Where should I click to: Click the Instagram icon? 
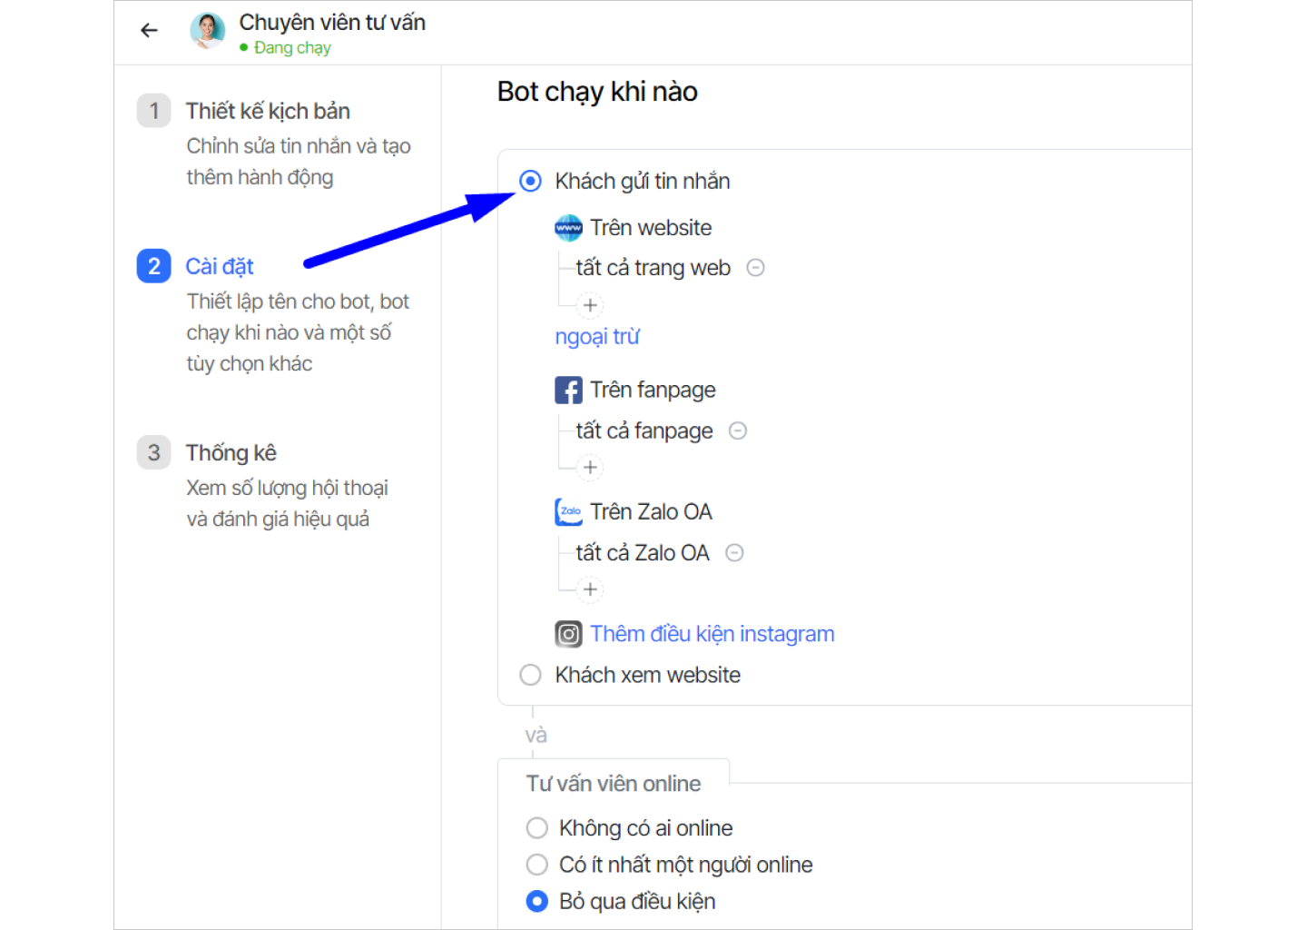coord(568,634)
